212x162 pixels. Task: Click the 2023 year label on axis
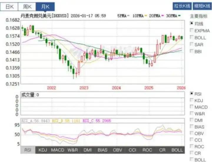click(84, 88)
